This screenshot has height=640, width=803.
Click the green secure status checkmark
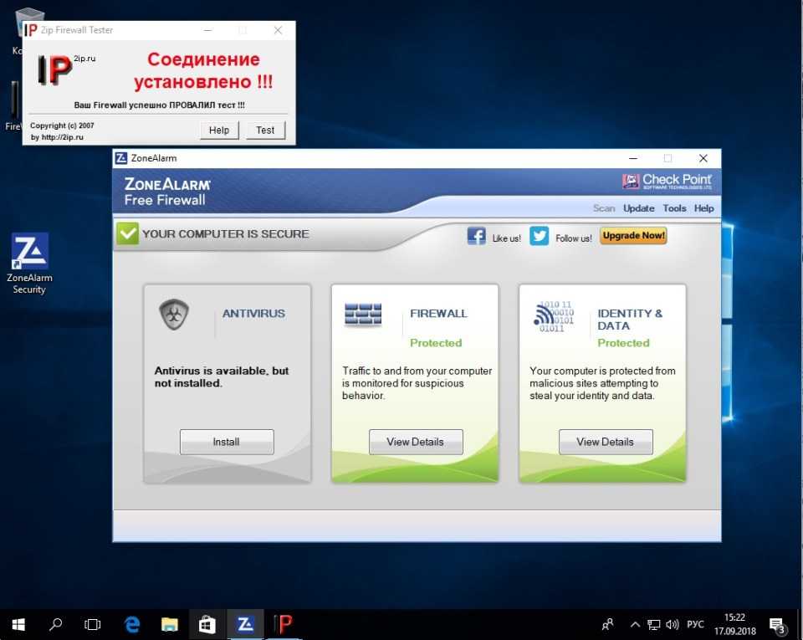click(127, 234)
